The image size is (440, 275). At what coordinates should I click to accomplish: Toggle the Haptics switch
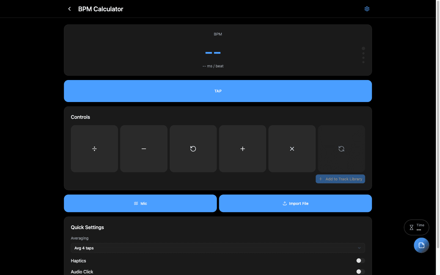point(360,261)
